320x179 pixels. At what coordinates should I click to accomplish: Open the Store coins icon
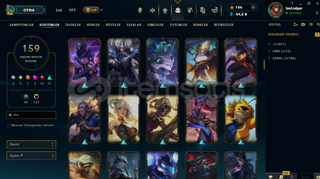[x=214, y=10]
